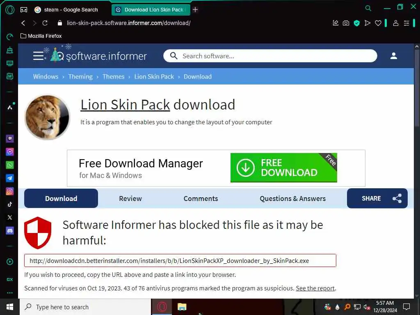Open Discord in the sidebar
Image resolution: width=420 pixels, height=315 pixels.
(10, 231)
